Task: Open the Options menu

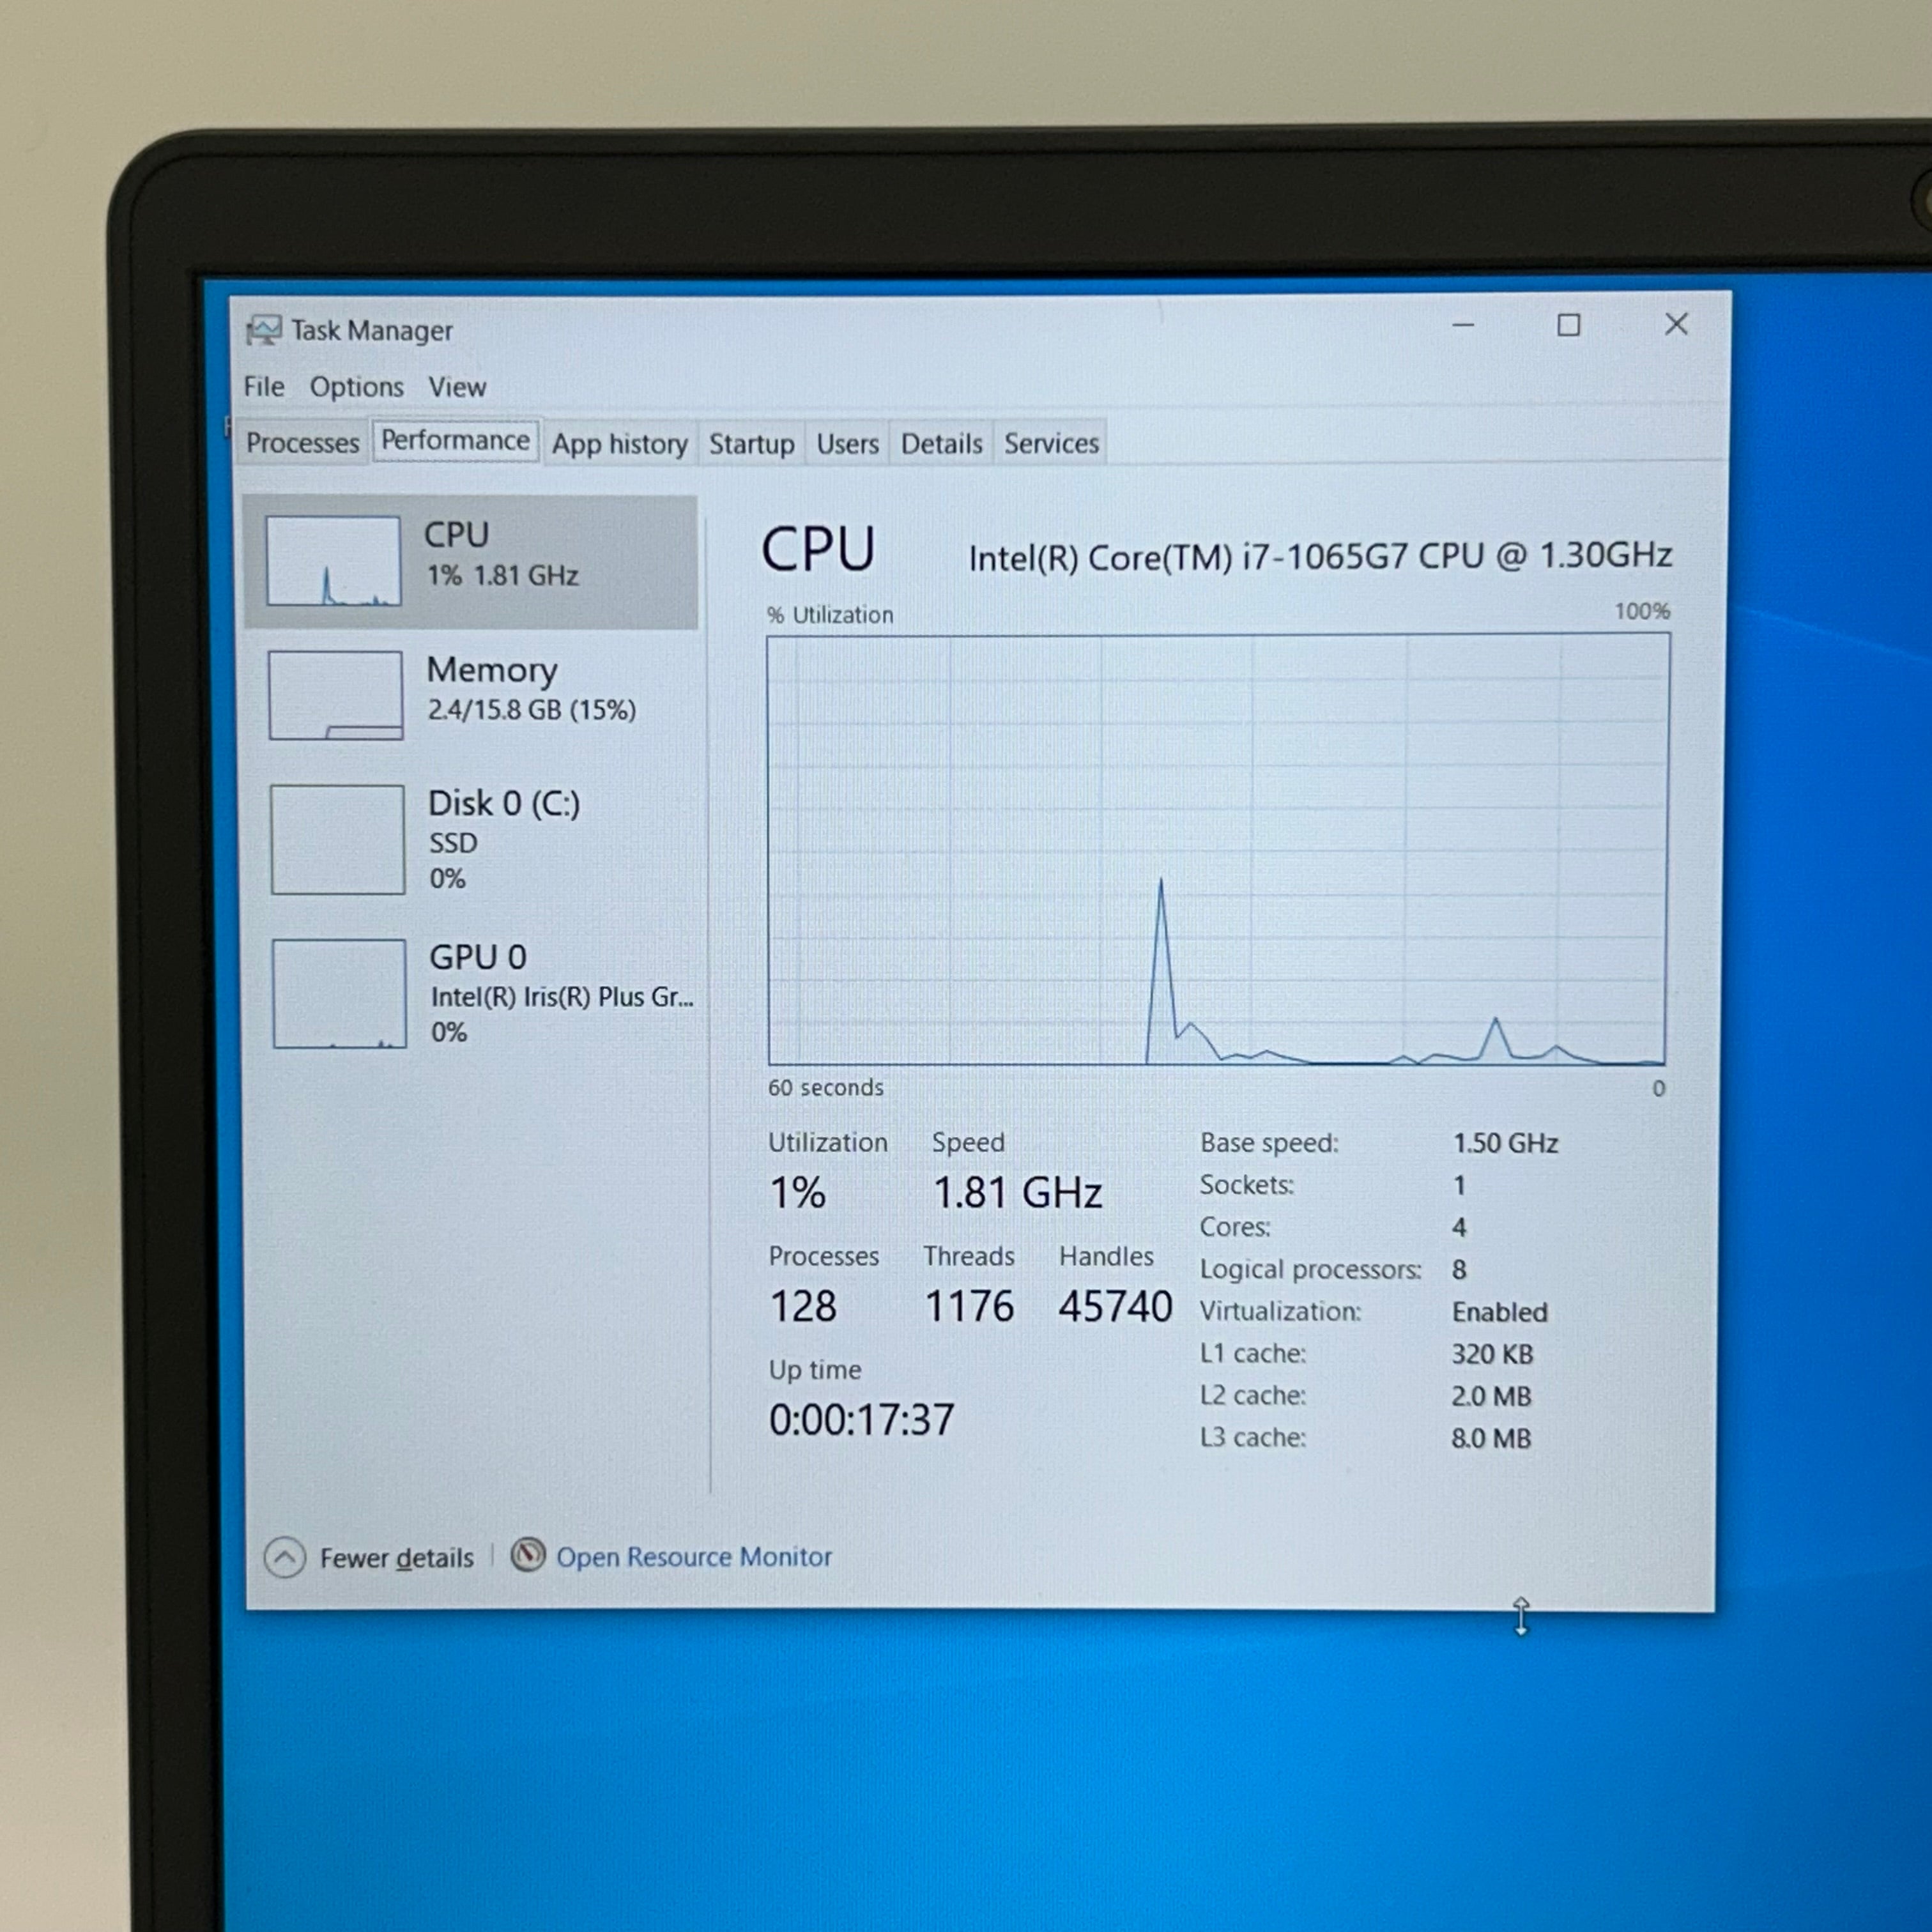Action: [357, 387]
